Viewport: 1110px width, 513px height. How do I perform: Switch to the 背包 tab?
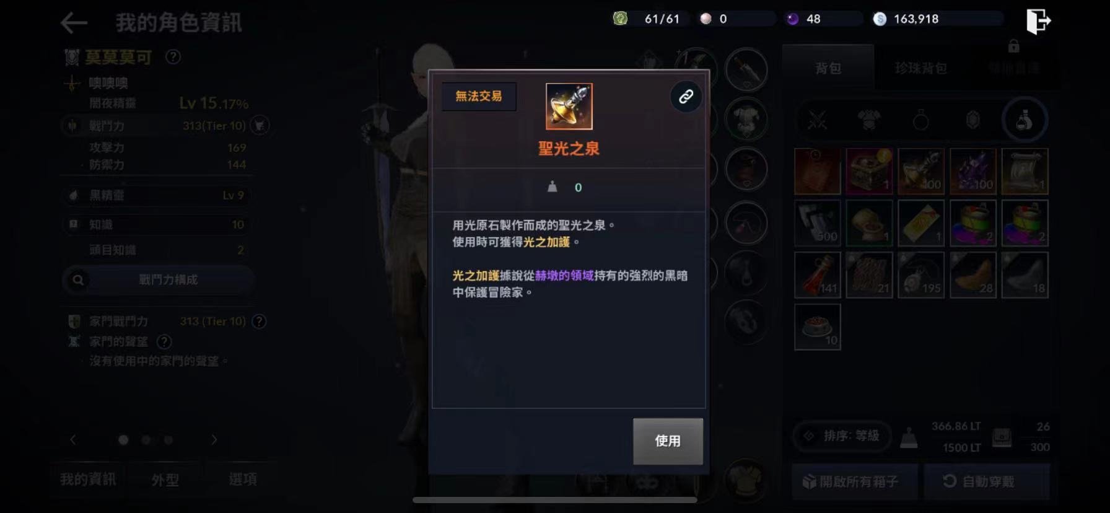tap(828, 68)
